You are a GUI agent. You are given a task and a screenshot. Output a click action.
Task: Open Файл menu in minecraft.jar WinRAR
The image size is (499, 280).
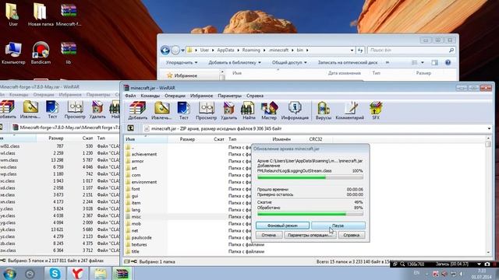coord(130,96)
